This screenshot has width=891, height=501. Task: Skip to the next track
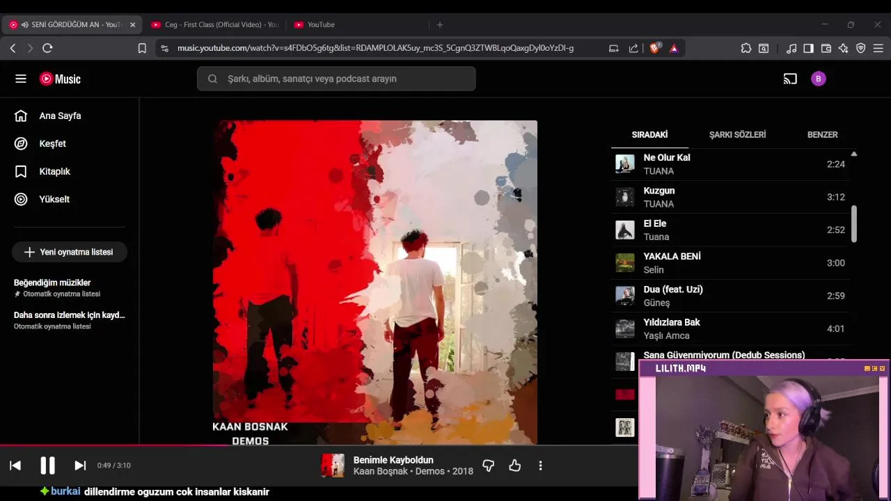[80, 466]
